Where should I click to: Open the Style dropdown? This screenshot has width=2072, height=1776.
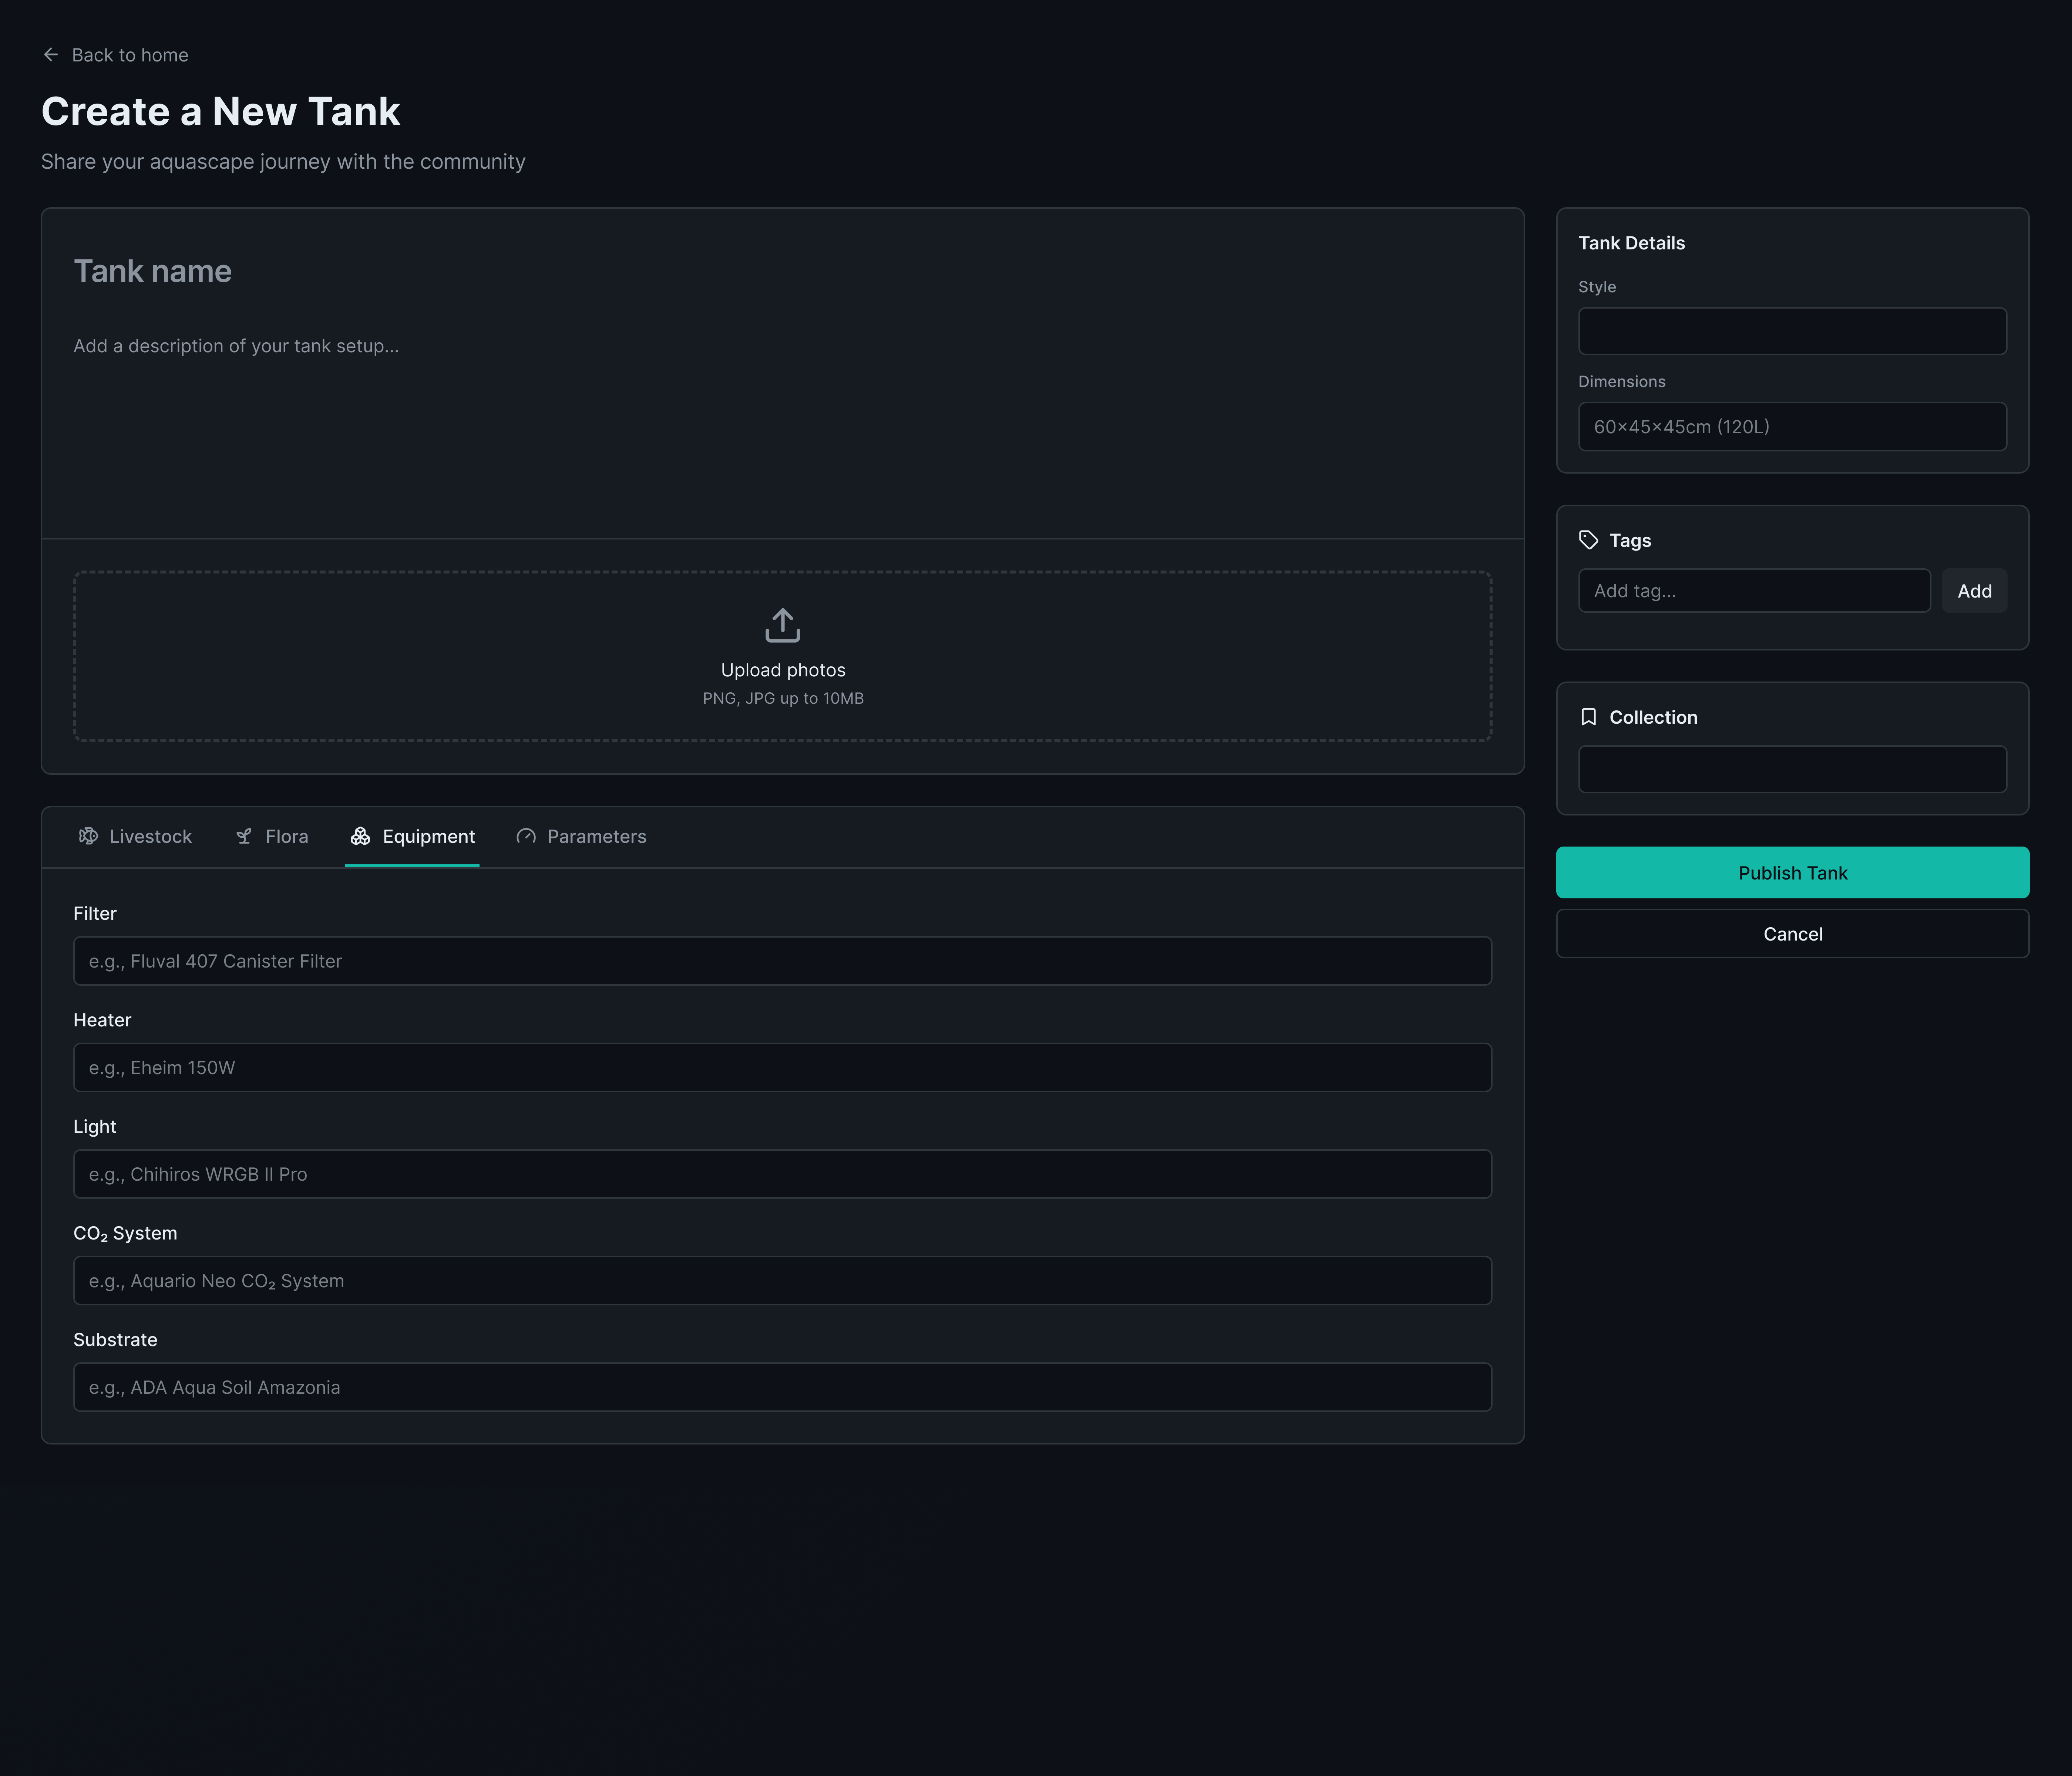[1792, 331]
